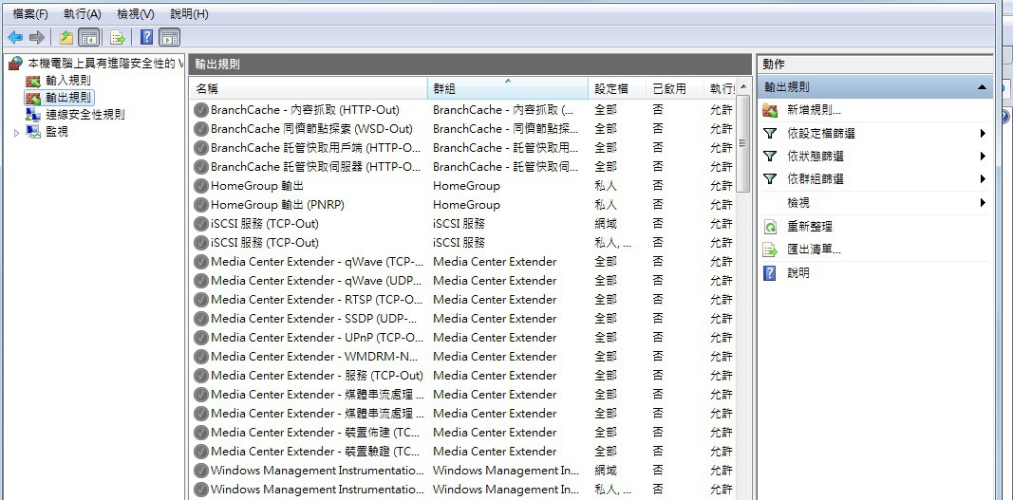Screen dimensions: 1013x500
Task: Click the 連線安全性規則 tree icon
Action: point(33,115)
